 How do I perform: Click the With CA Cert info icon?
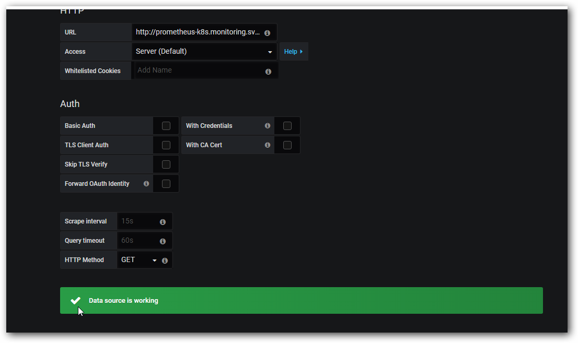pyautogui.click(x=268, y=145)
